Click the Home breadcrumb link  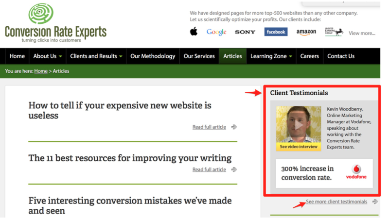pos(41,71)
